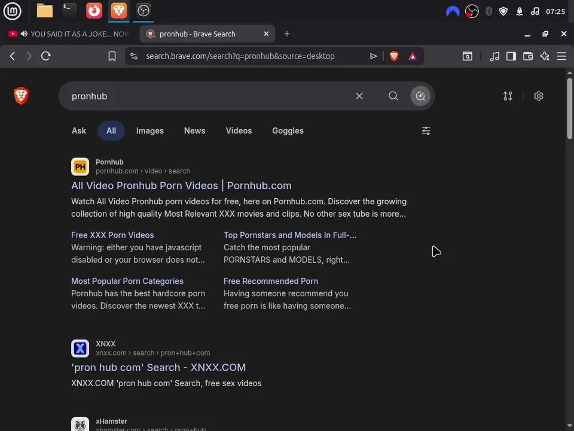Reload the current page
Viewport: 574px width, 431px height.
tap(46, 56)
